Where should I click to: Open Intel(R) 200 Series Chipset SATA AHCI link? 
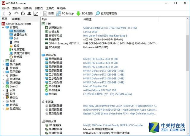[x=113, y=125]
